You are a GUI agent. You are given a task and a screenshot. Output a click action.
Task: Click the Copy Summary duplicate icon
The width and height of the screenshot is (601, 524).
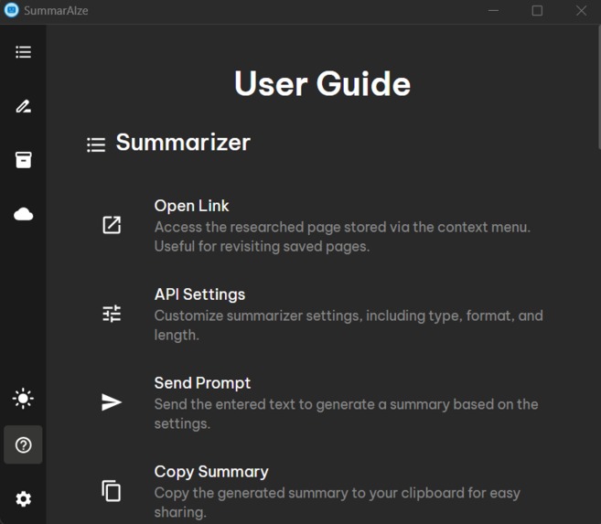coord(112,491)
